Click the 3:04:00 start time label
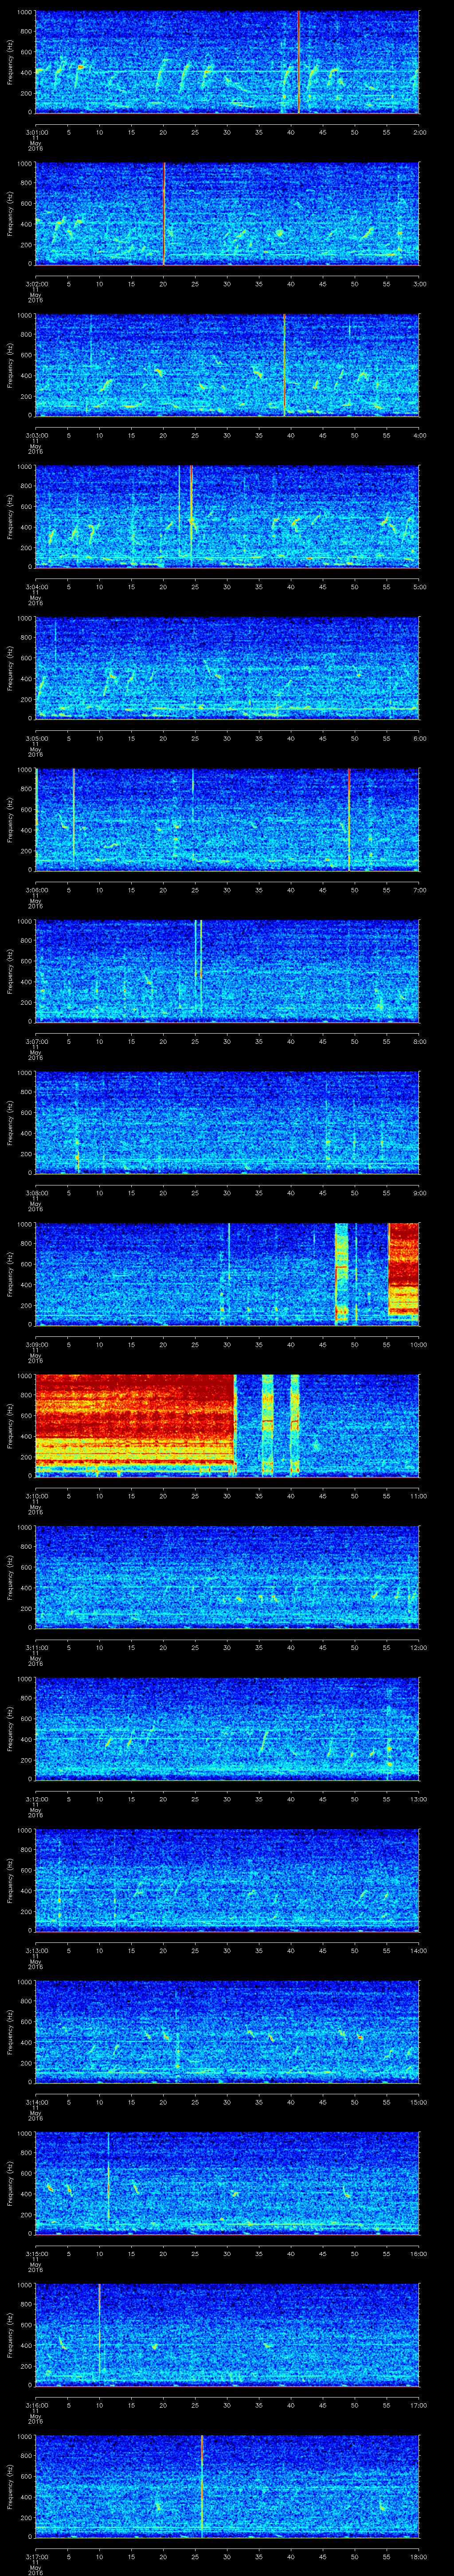The height and width of the screenshot is (2576, 454). click(36, 586)
